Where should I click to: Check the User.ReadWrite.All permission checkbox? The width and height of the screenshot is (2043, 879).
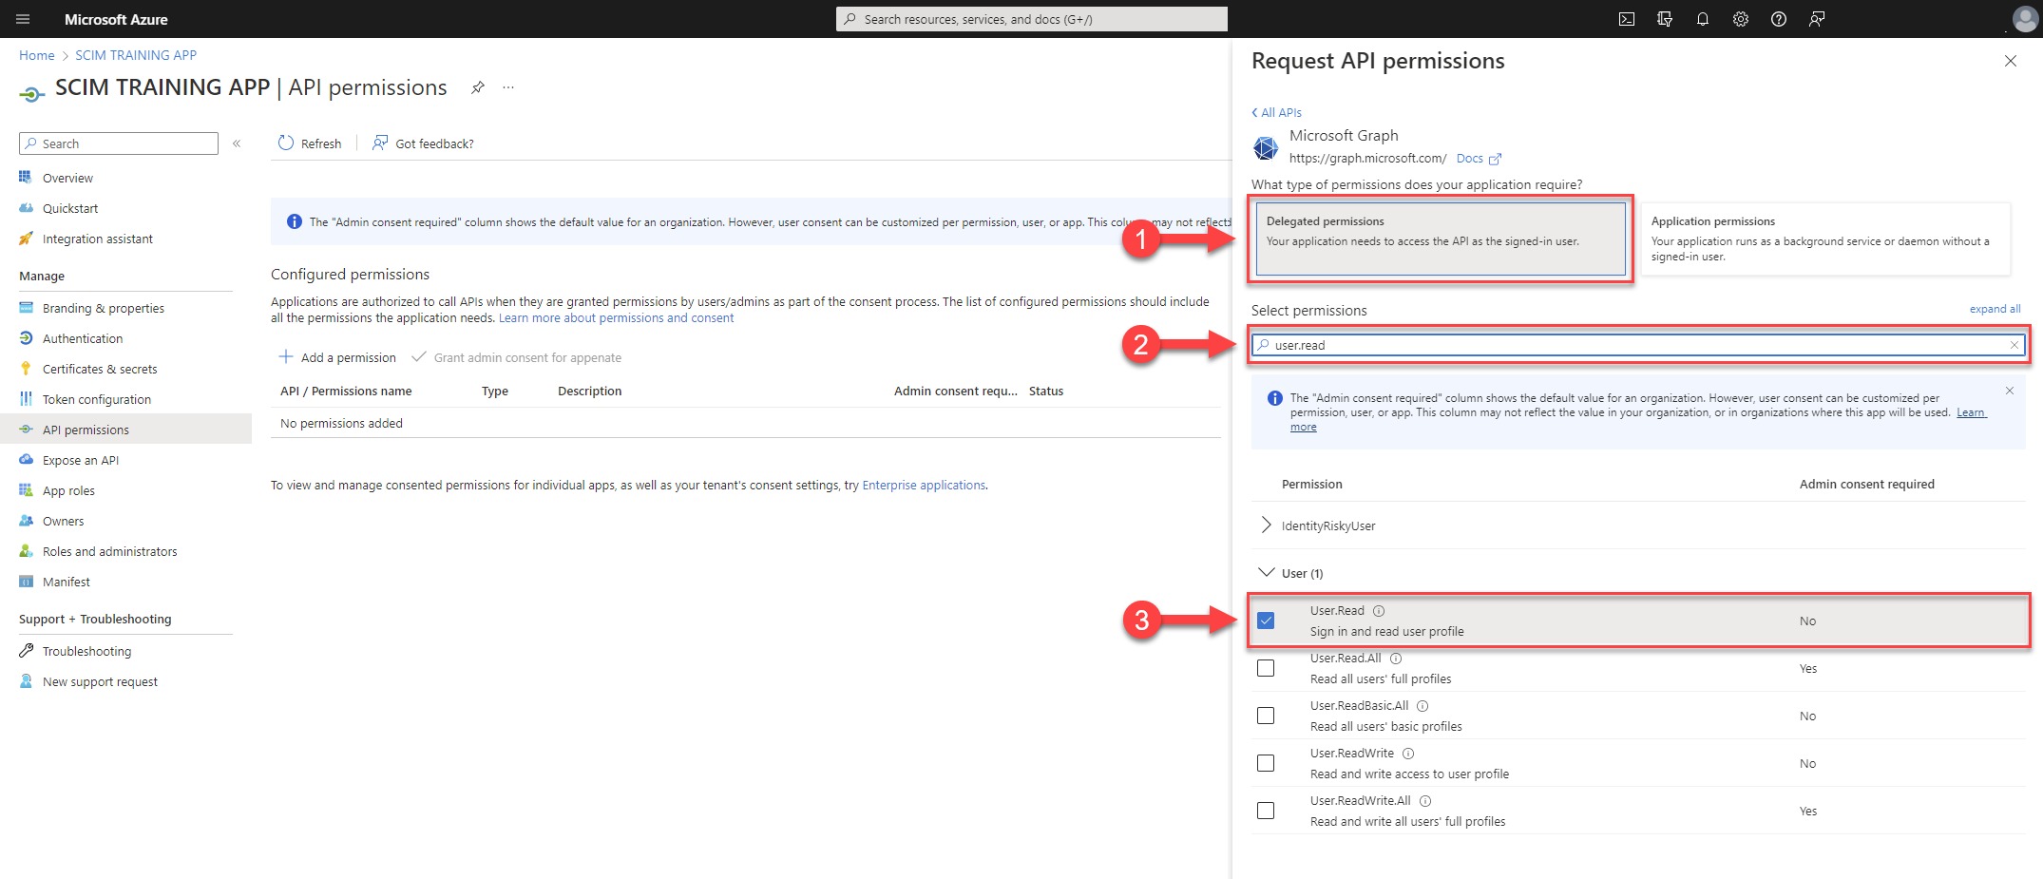pos(1266,811)
